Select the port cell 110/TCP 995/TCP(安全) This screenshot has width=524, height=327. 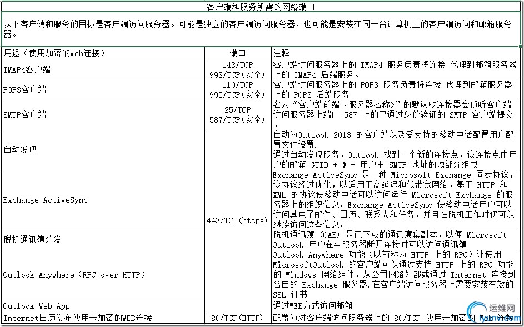pyautogui.click(x=238, y=89)
